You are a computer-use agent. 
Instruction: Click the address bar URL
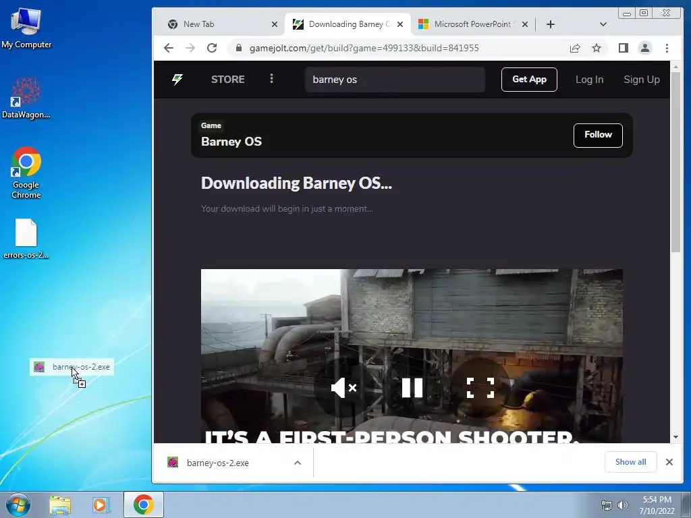click(364, 48)
